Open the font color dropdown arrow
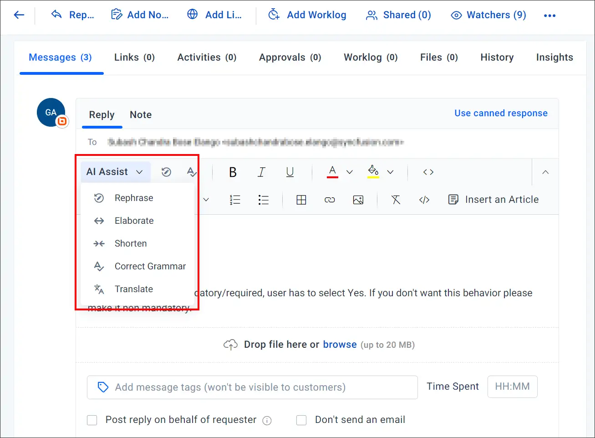The height and width of the screenshot is (438, 595). coord(350,172)
